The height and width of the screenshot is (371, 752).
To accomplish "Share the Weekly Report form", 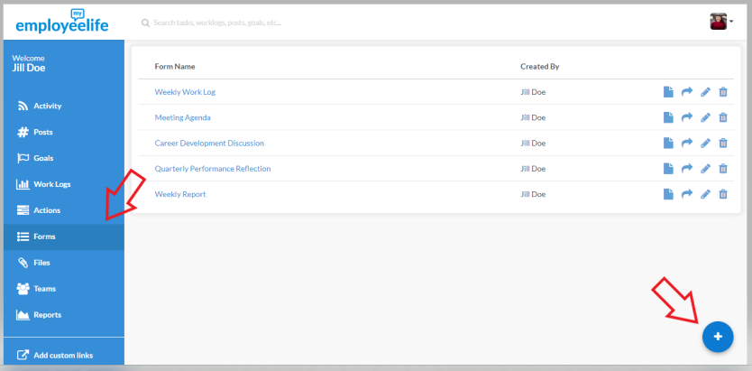I will (x=687, y=194).
